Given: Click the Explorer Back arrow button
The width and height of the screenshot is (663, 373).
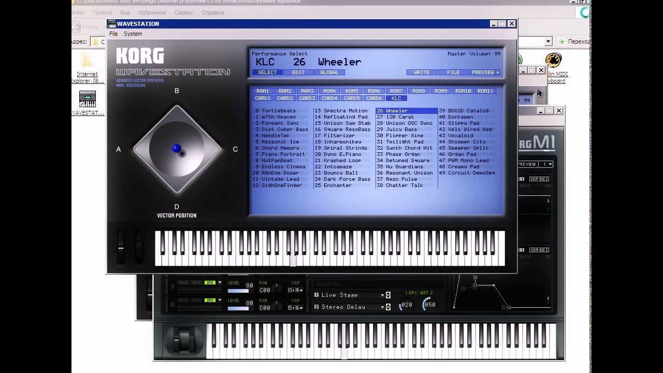Looking at the screenshot, I should click(77, 26).
